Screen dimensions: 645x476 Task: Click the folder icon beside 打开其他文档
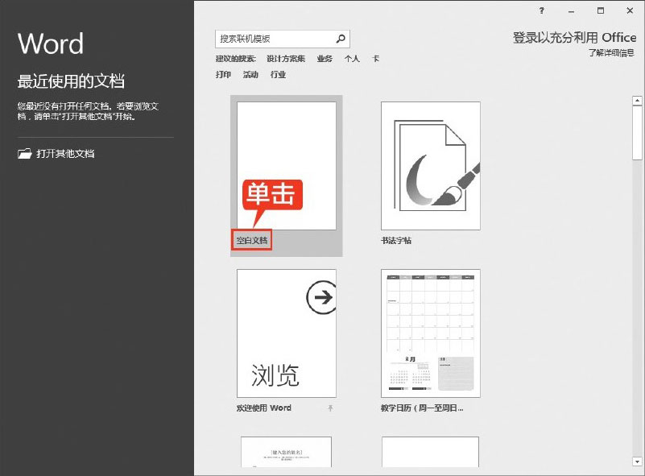tap(25, 153)
